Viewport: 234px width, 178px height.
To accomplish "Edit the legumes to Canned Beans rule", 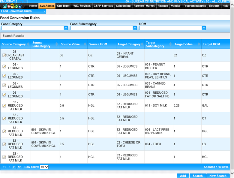I will coord(4,85).
